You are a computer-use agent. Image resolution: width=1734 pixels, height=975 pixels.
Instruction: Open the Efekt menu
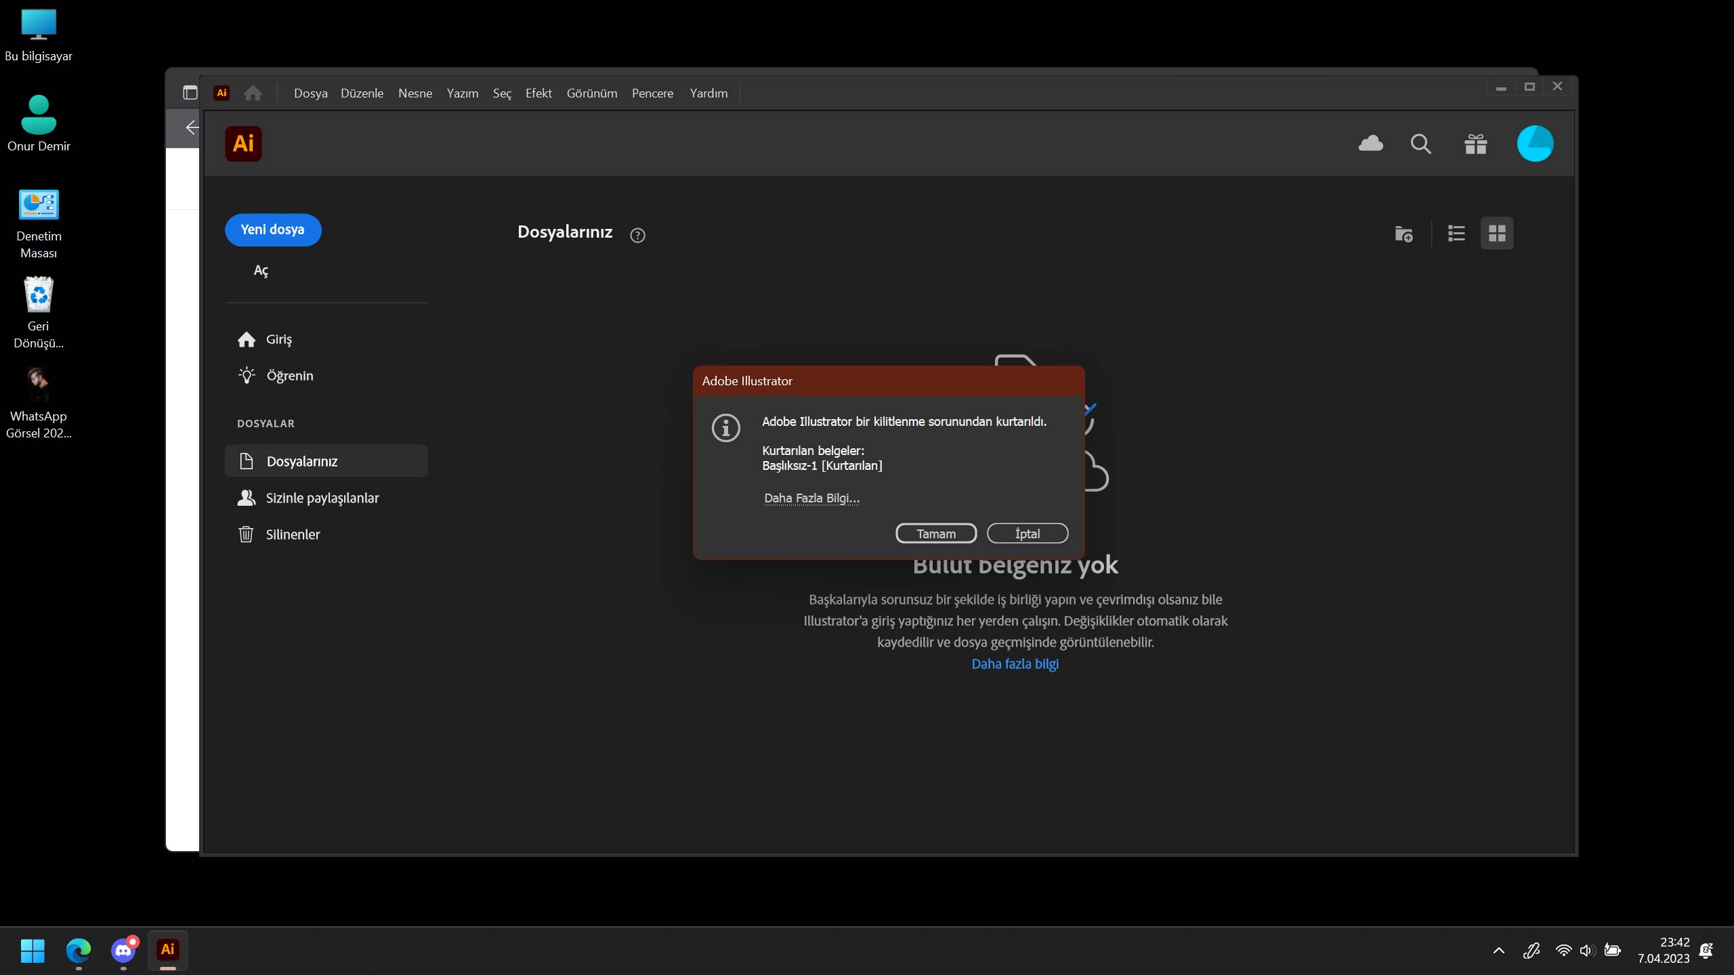click(x=538, y=93)
